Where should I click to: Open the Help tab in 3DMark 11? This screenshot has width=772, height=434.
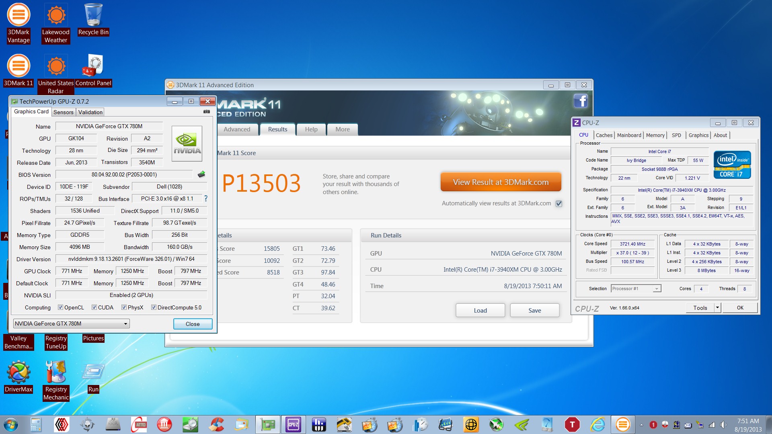(311, 129)
